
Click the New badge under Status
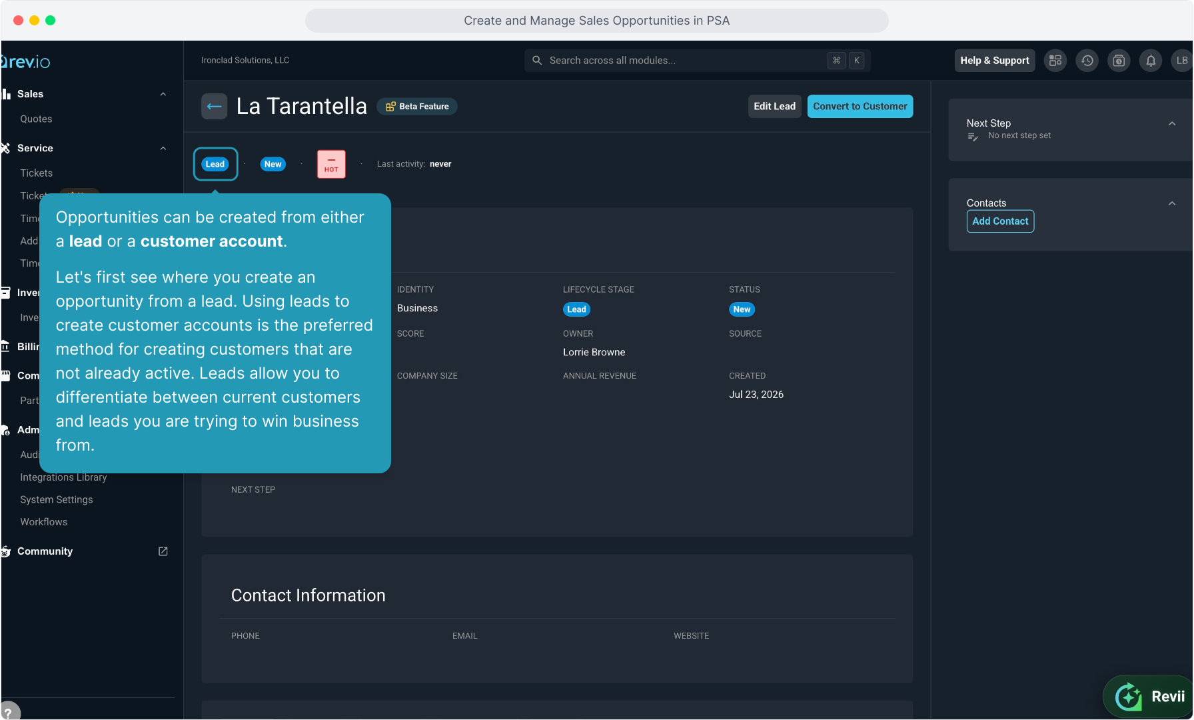pos(742,309)
